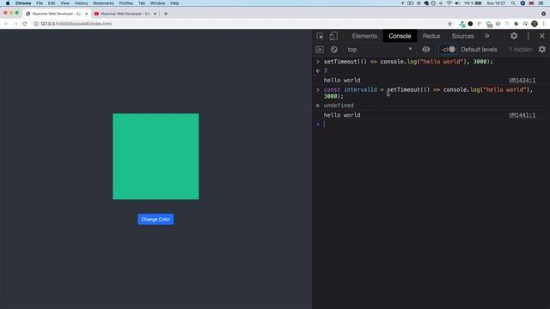Screen dimensions: 550x309
Task: Go forward with browser forward arrow
Action: 15,24
